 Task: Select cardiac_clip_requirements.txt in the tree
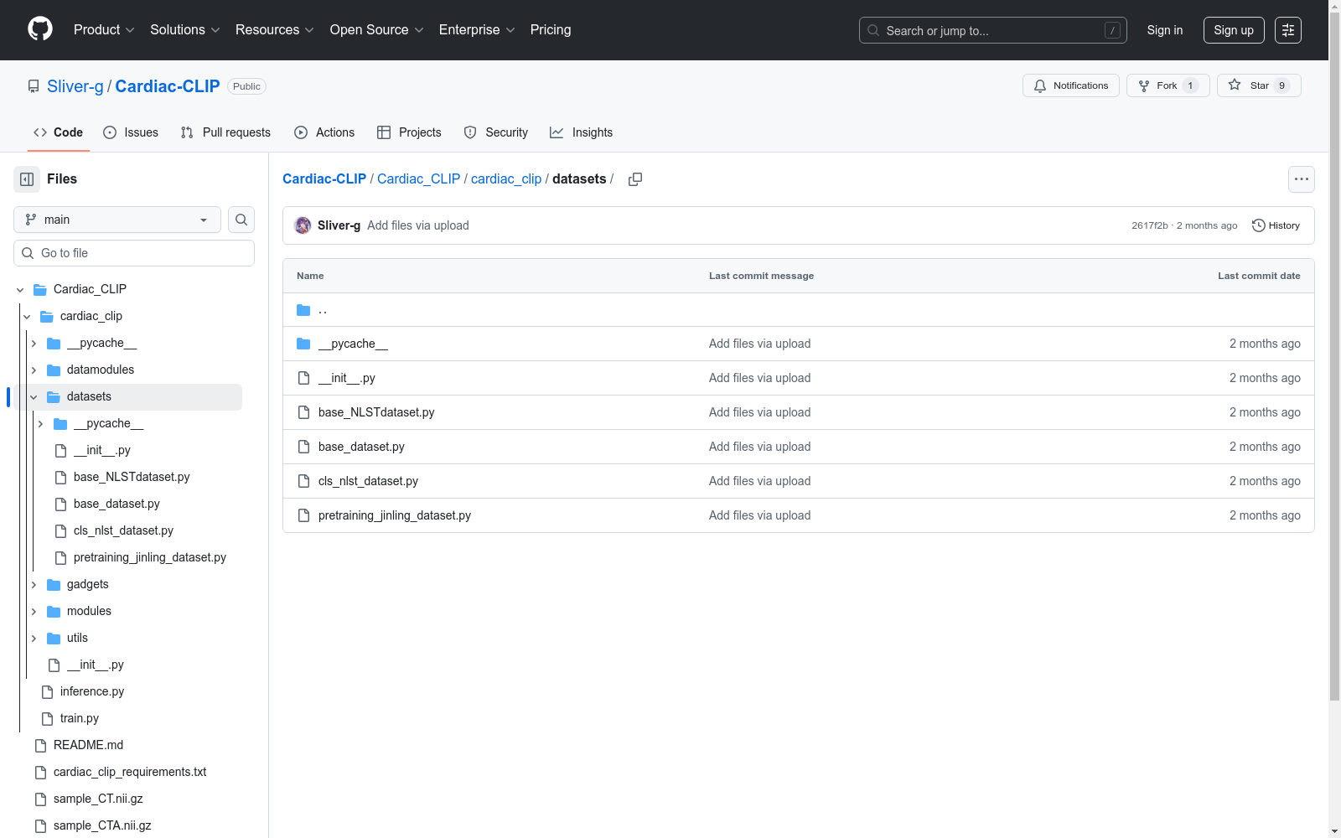tap(130, 772)
